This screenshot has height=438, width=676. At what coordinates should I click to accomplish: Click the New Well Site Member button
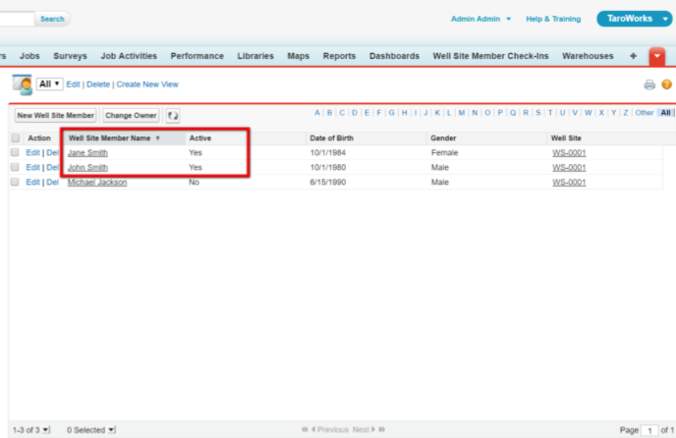(x=55, y=116)
